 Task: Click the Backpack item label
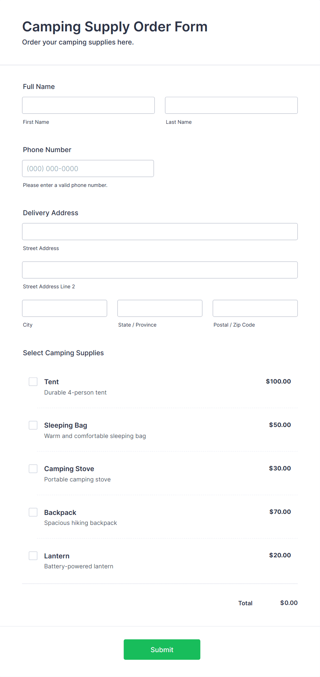(60, 512)
